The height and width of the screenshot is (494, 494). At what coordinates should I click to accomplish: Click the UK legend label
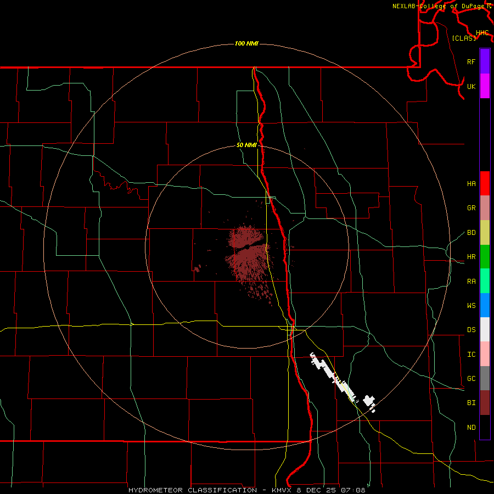point(471,86)
